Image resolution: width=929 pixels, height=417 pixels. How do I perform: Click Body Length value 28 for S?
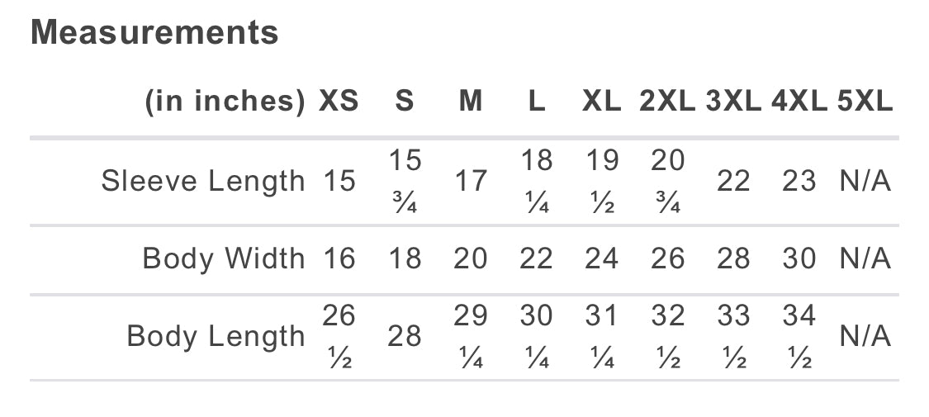[405, 336]
